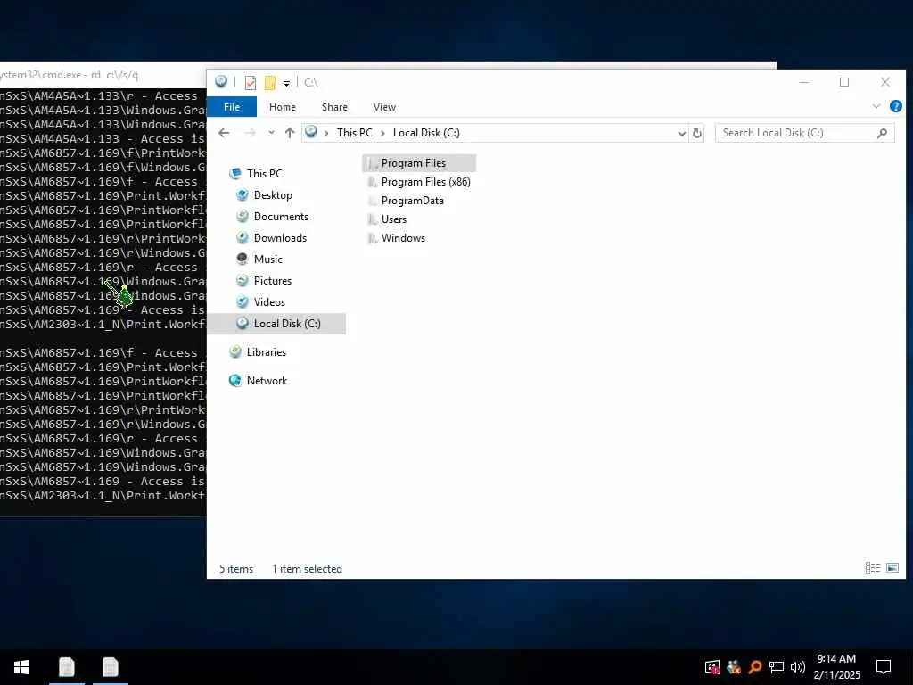Click the network tray icon
The height and width of the screenshot is (685, 913).
pyautogui.click(x=777, y=667)
